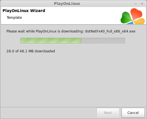The image size is (147, 119).
Task: Click the 'PlayOnLinux Wizard' heading
Action: [x=24, y=11]
